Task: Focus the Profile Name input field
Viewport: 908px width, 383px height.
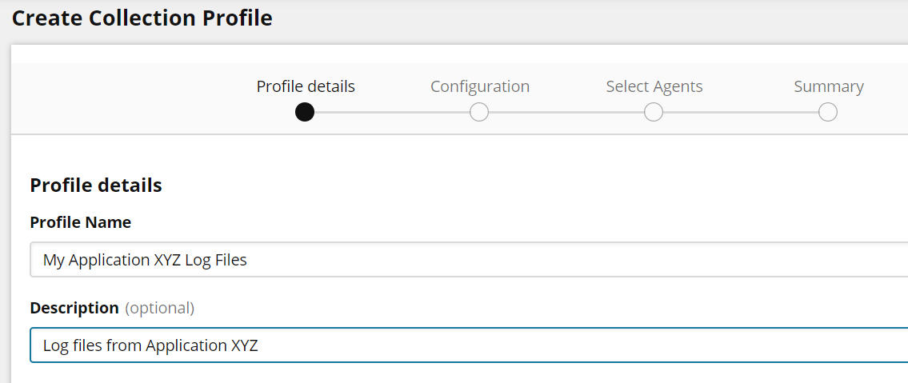Action: [x=560, y=260]
